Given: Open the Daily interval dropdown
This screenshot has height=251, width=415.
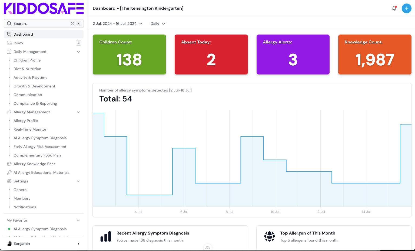Looking at the screenshot, I should tap(158, 23).
